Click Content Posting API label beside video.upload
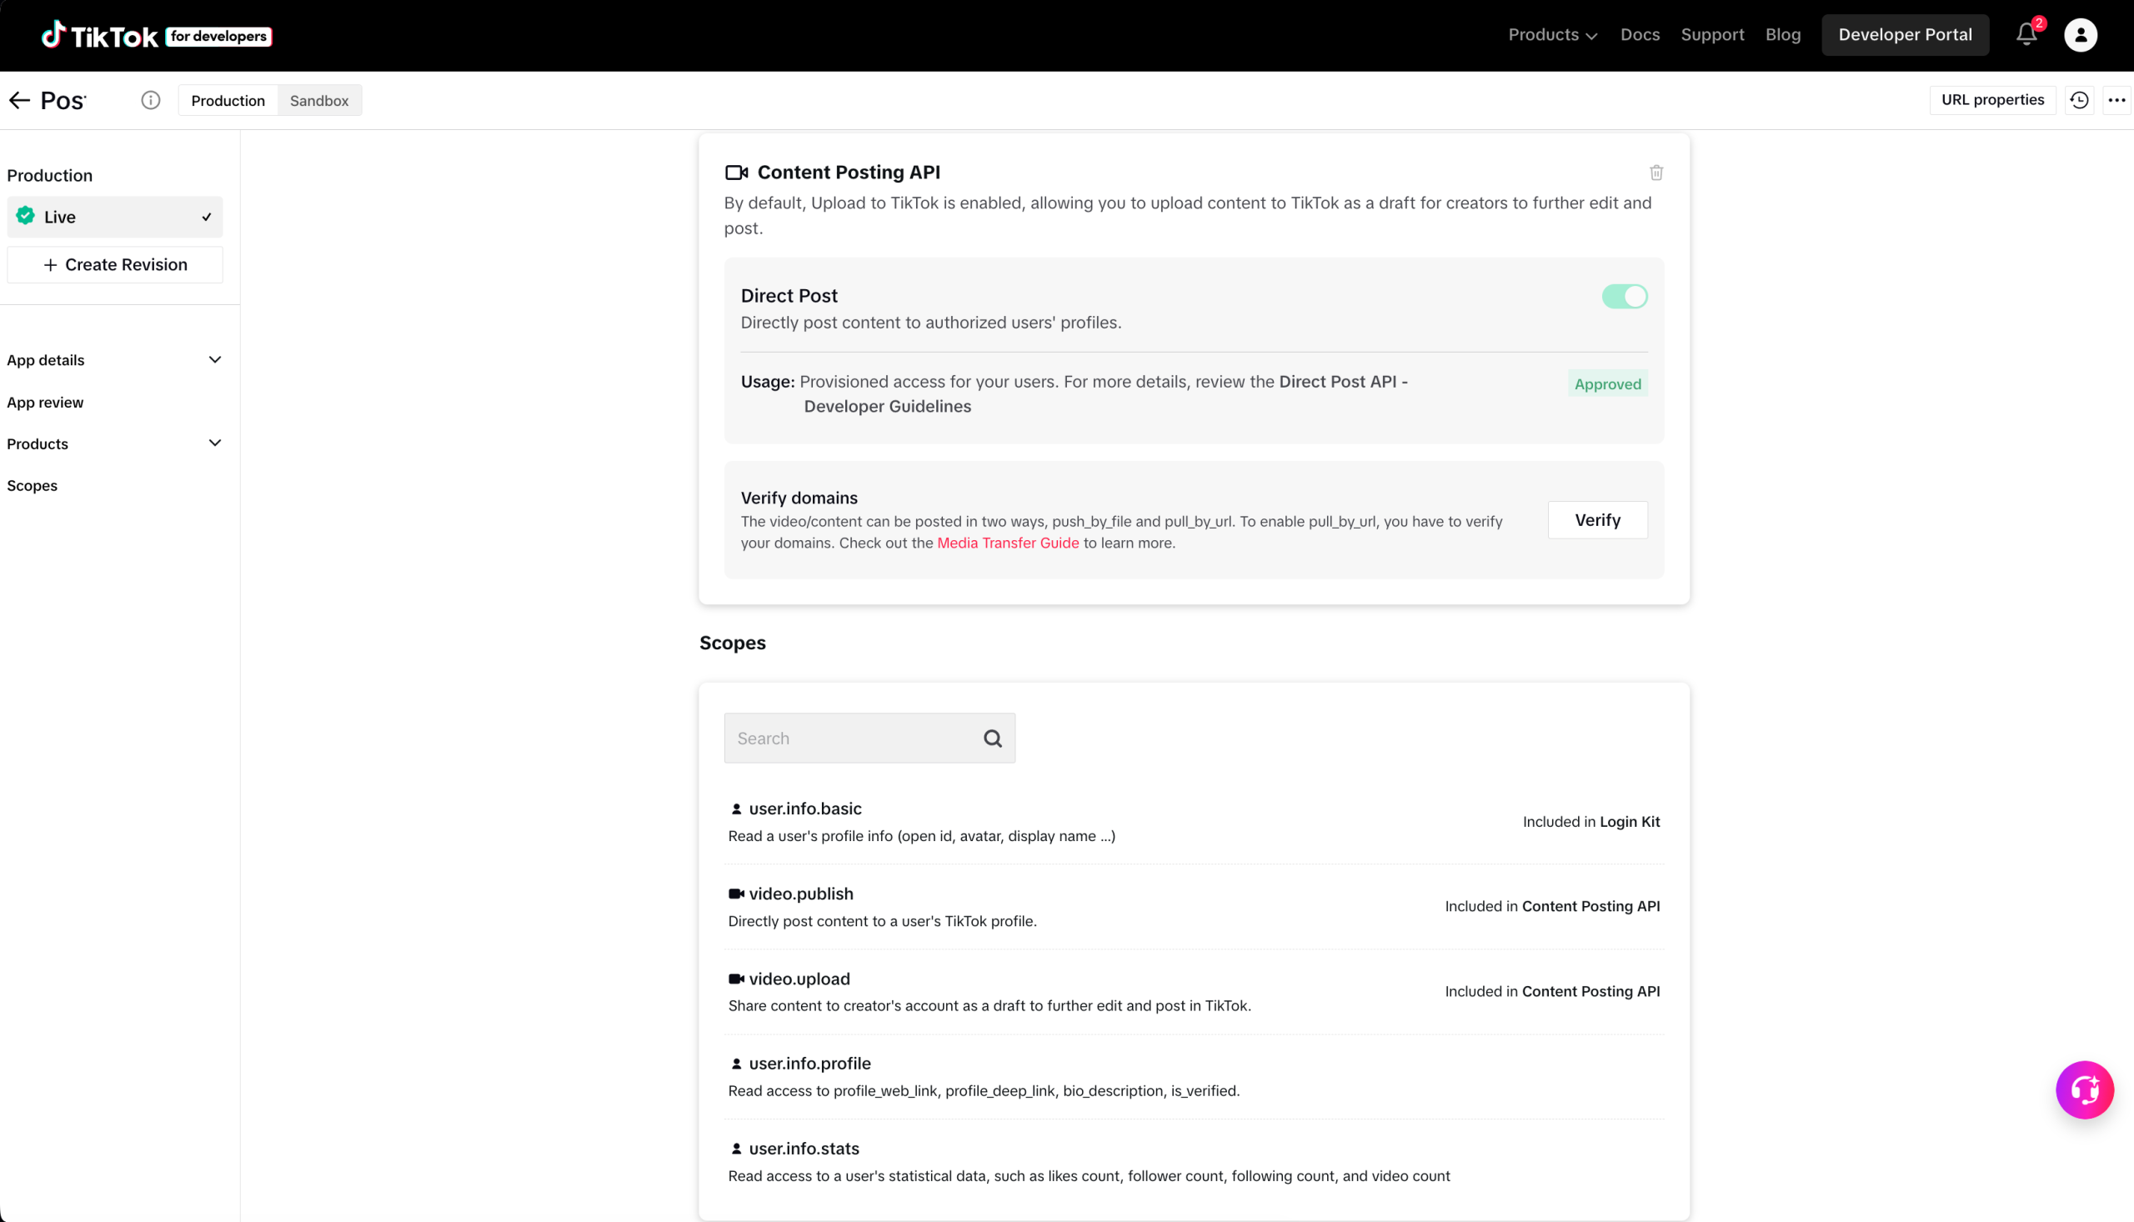 coord(1591,991)
